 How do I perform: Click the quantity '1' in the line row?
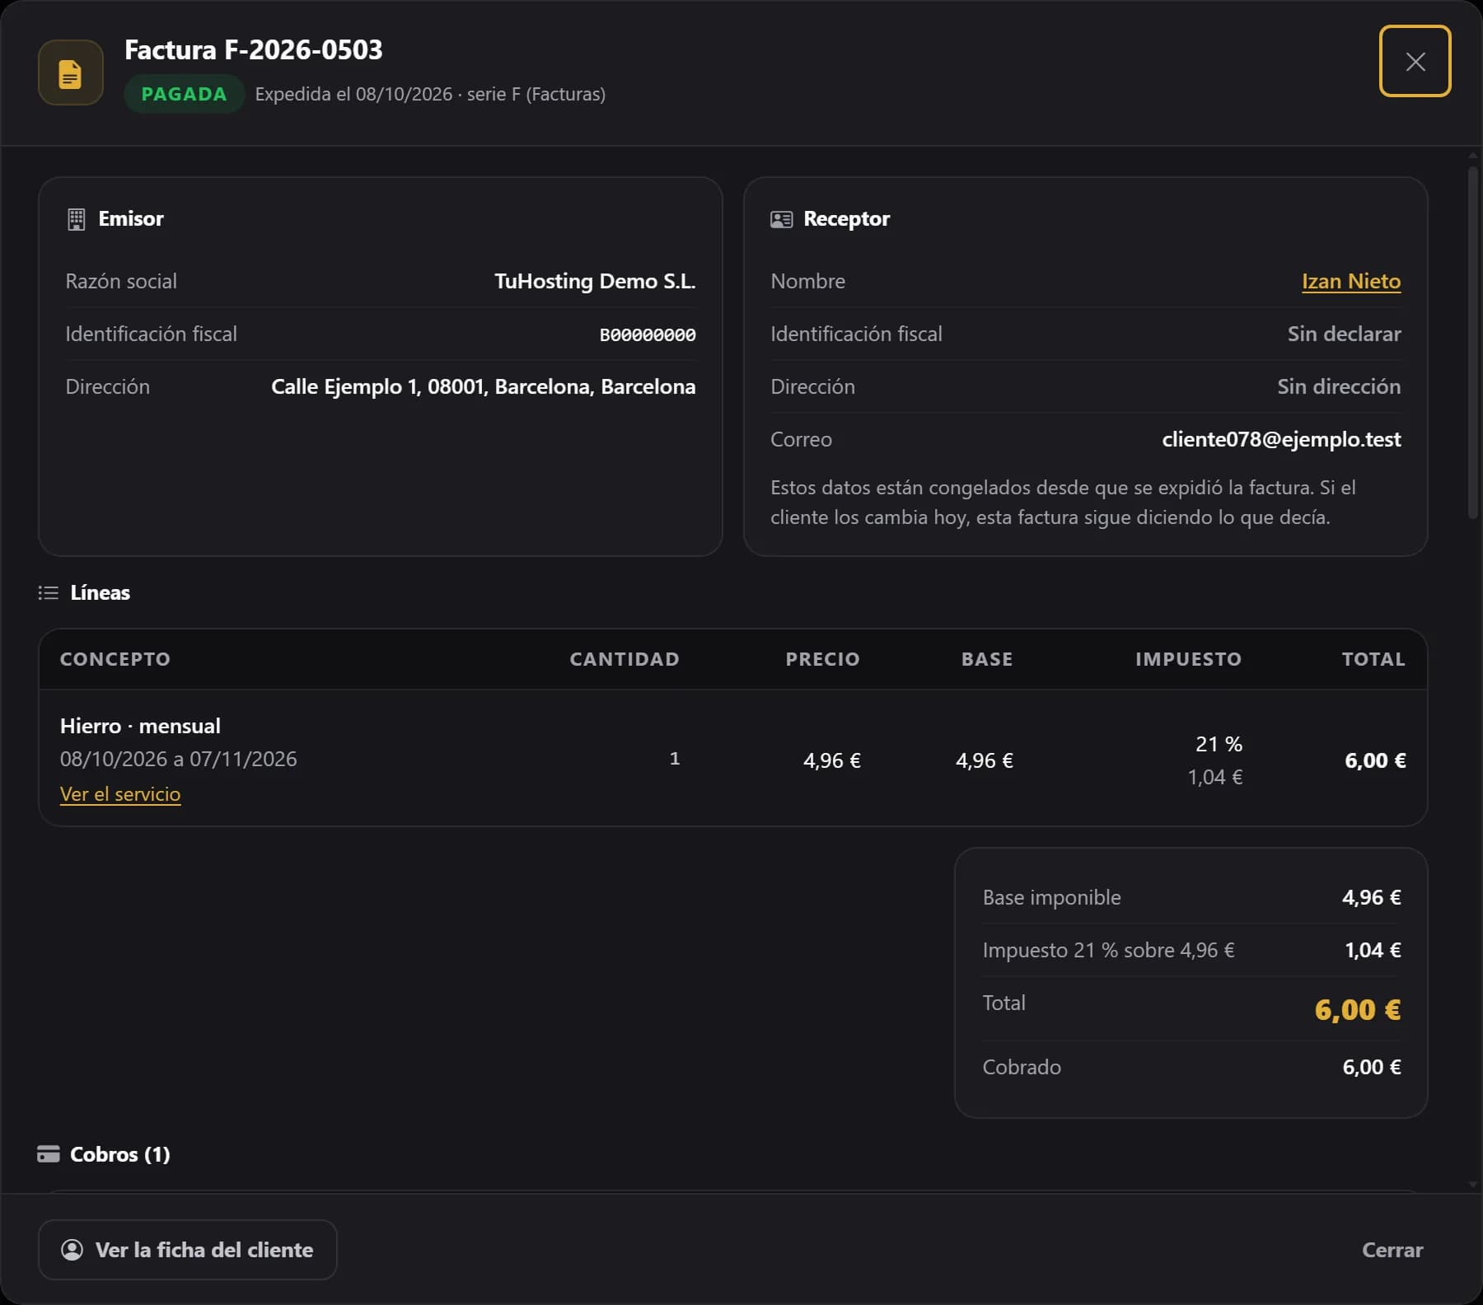(675, 759)
